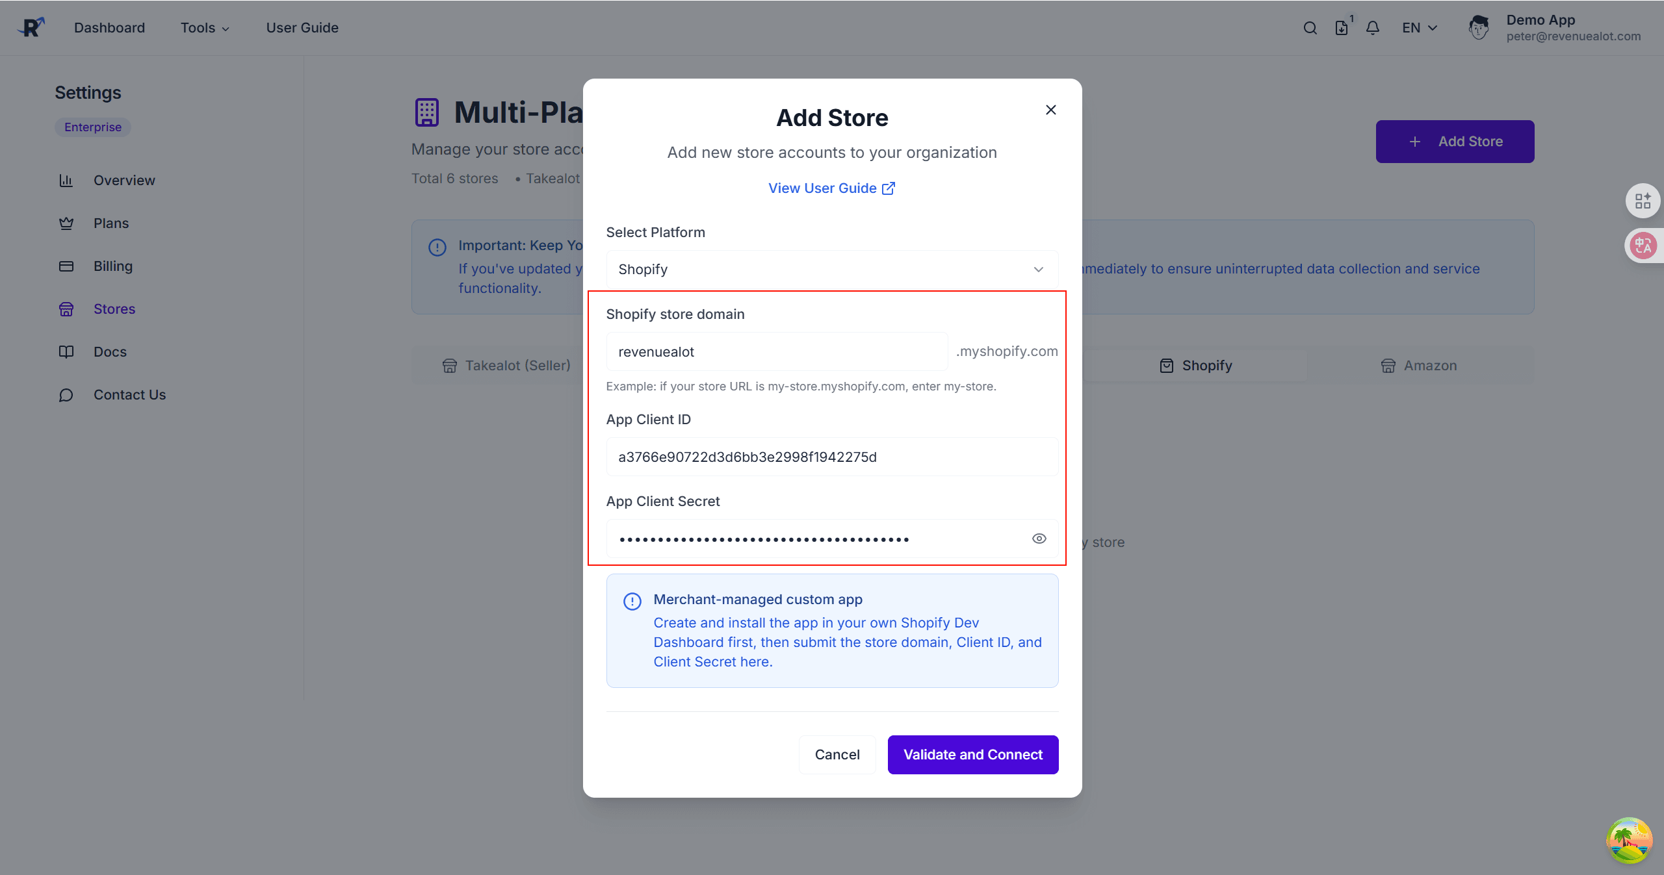Screen dimensions: 1664x875
Task: Click the Billing card icon
Action: 67,266
